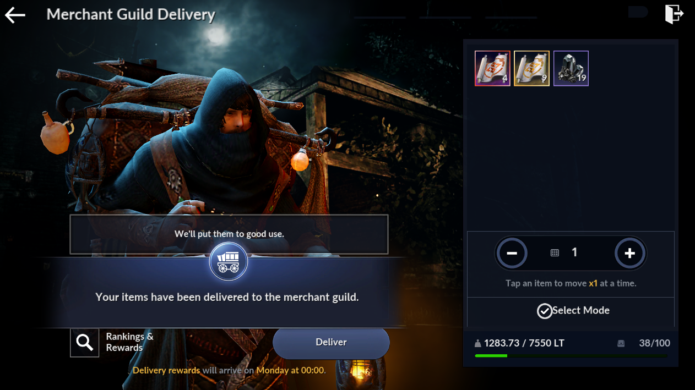Dismiss the items delivered notification banner
695x390 pixels.
point(228,297)
